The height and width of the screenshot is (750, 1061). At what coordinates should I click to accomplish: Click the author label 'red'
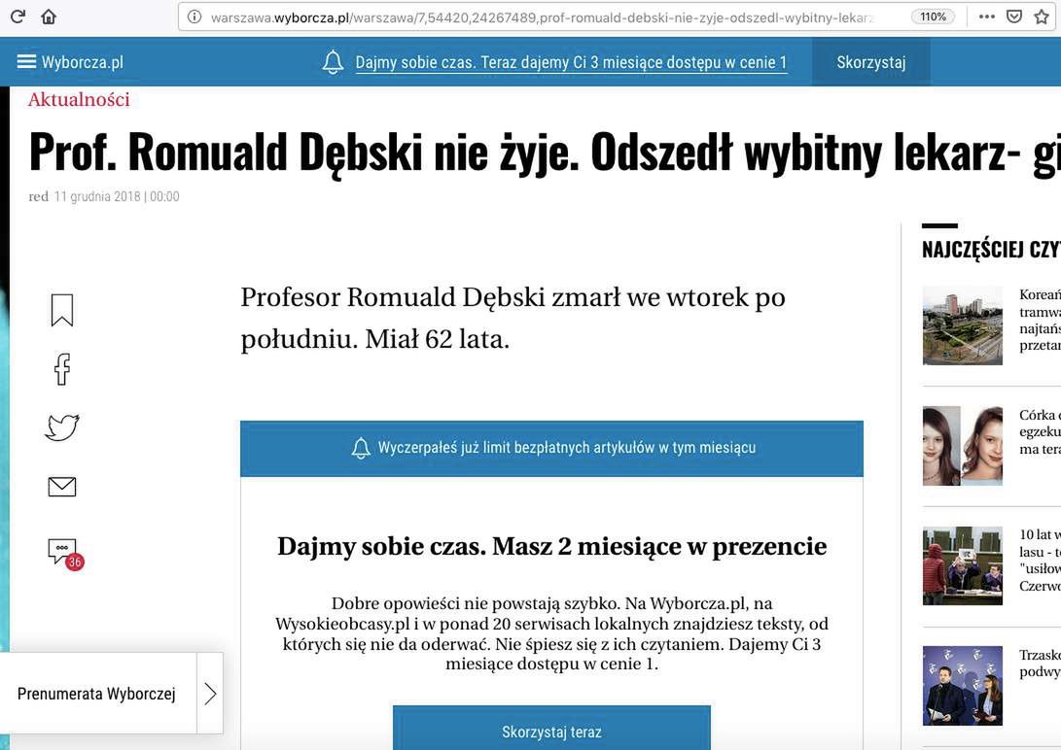pos(39,196)
